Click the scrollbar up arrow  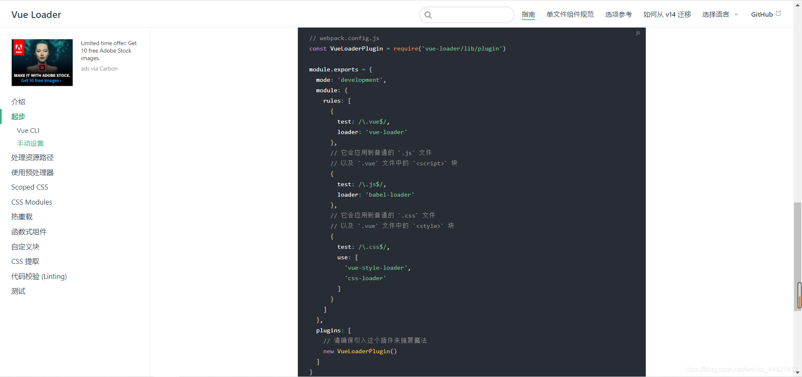(797, 4)
